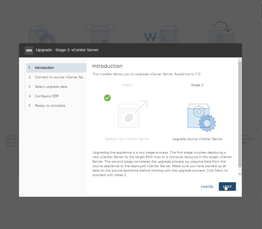Click the scrollbar down arrow in dialog

click(240, 174)
